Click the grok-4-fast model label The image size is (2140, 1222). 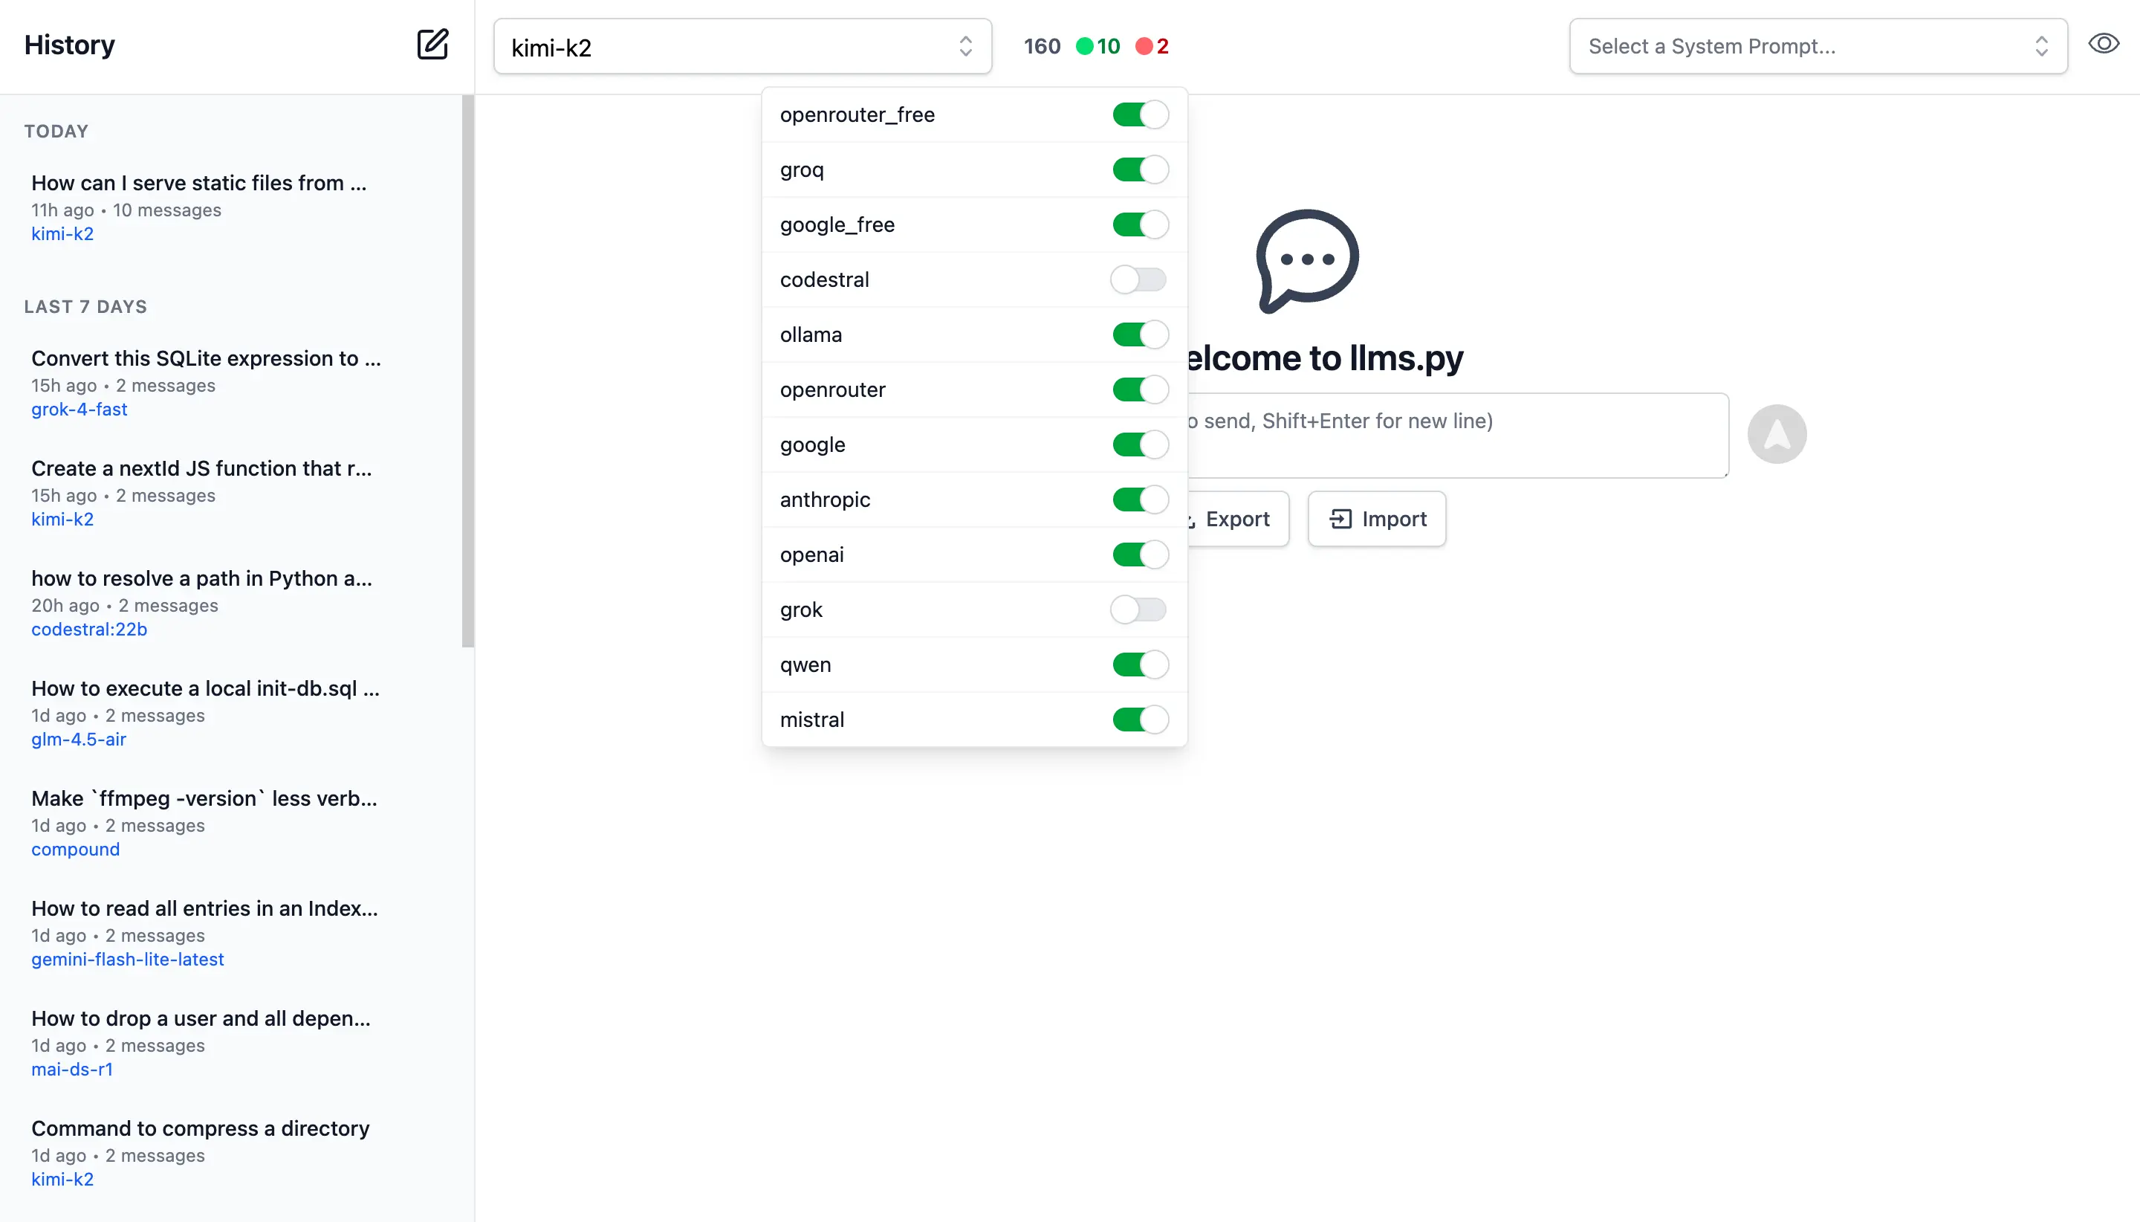[x=80, y=410]
